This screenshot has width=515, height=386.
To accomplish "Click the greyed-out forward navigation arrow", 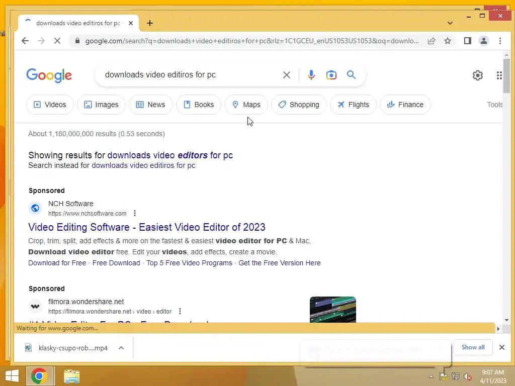I will [41, 41].
